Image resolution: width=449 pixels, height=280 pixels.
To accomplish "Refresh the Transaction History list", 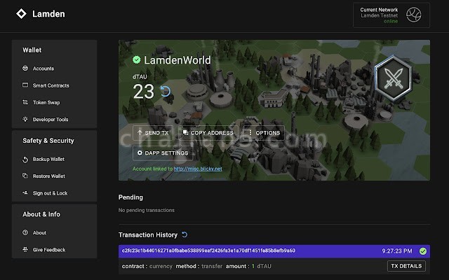I will coord(185,235).
